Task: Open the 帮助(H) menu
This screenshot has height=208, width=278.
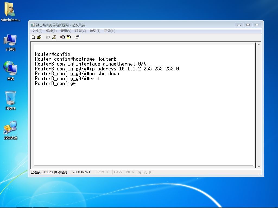Action: (110, 31)
